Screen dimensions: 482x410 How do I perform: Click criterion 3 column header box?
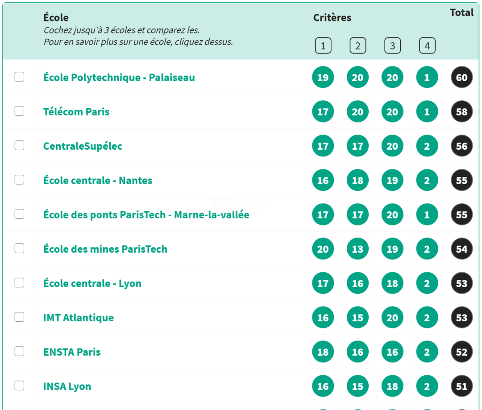click(x=392, y=45)
